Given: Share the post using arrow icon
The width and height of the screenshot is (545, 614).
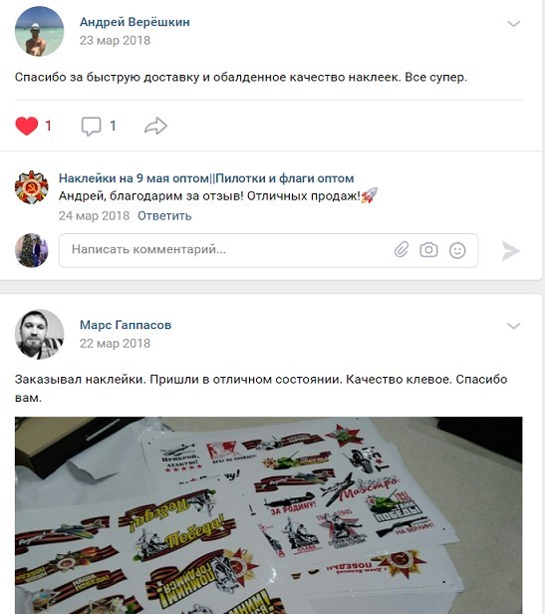Looking at the screenshot, I should tap(155, 126).
